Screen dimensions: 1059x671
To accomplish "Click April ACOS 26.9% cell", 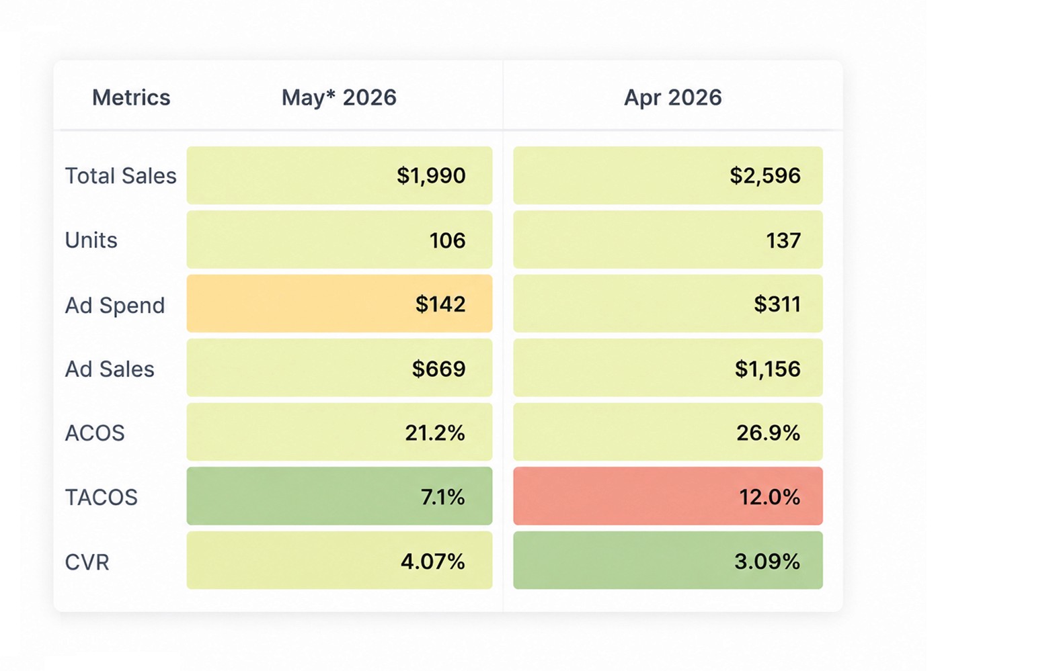I will point(668,432).
